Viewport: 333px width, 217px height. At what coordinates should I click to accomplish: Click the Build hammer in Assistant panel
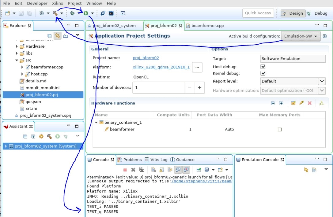[x=49, y=136]
